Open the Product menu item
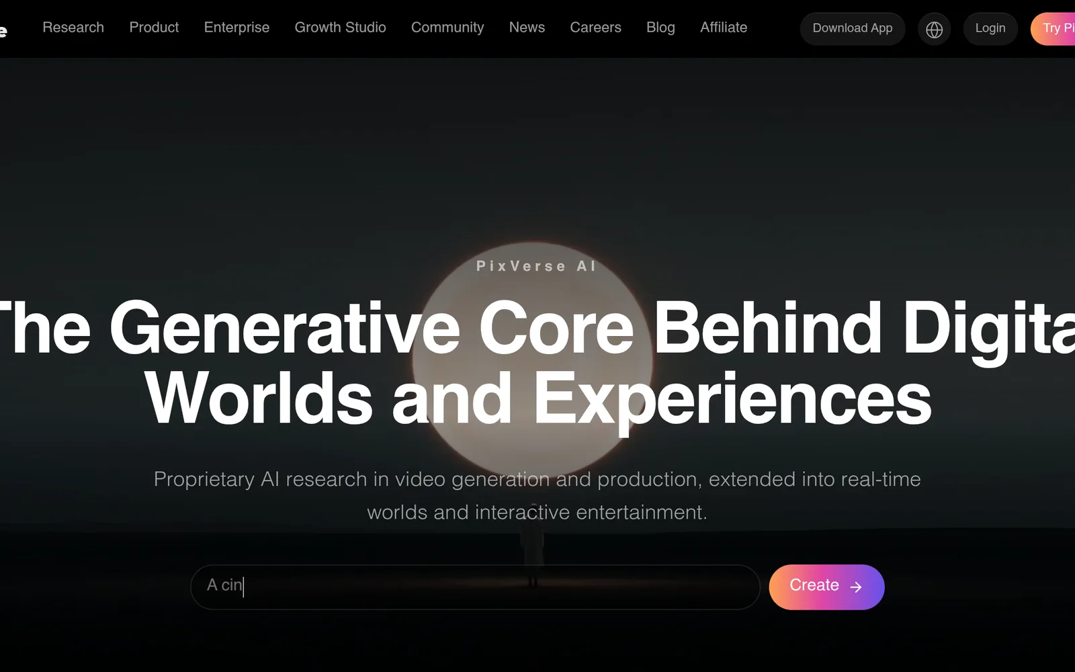The width and height of the screenshot is (1075, 672). click(154, 28)
